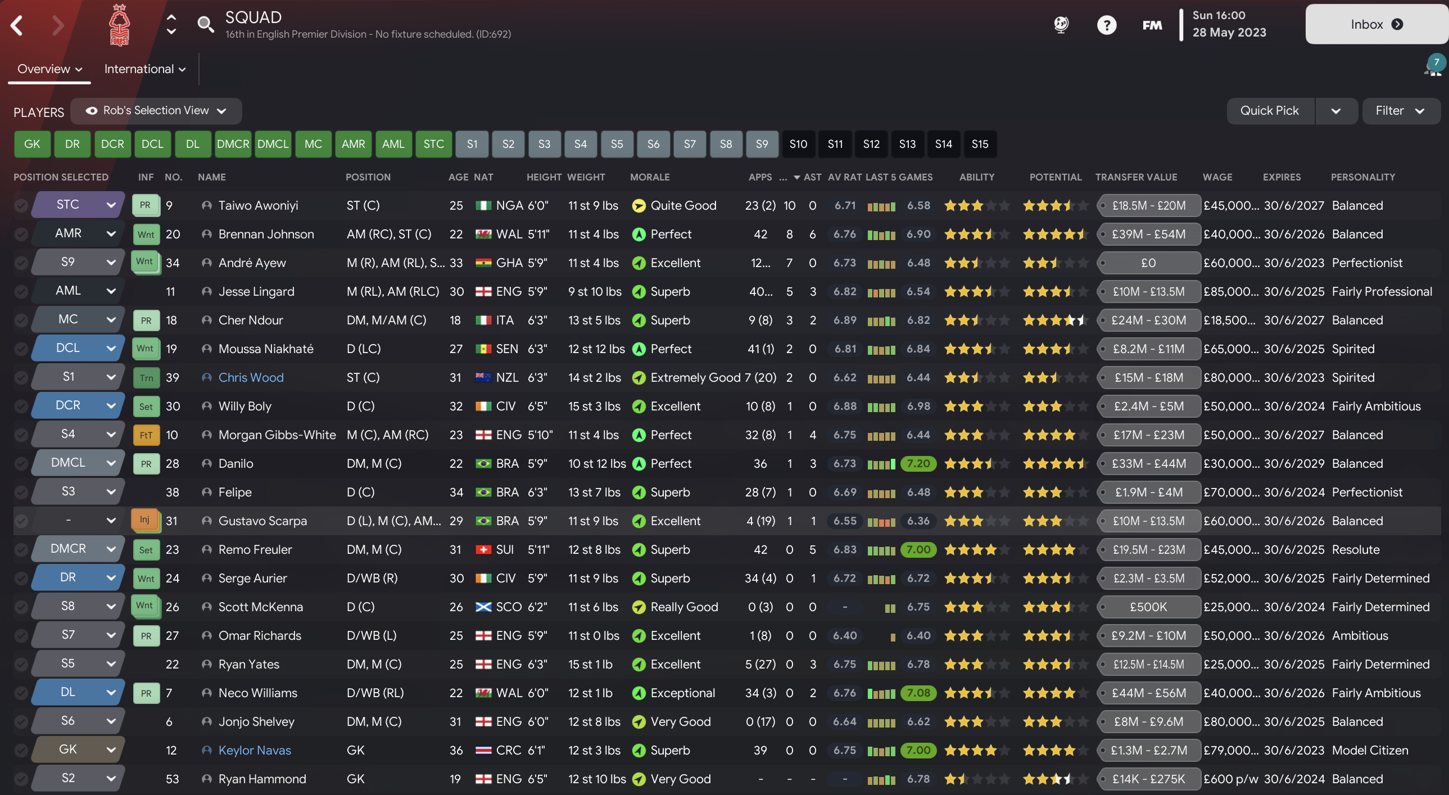
Task: Tick the row checkbox for Willy Boly
Action: pyautogui.click(x=21, y=406)
